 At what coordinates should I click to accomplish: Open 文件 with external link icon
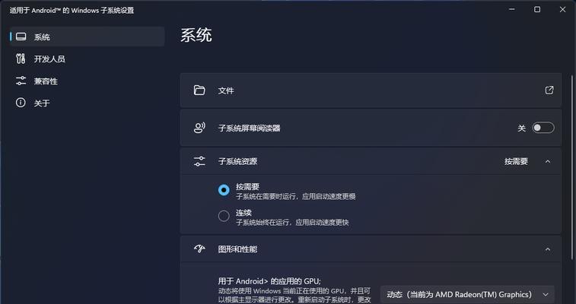point(549,90)
